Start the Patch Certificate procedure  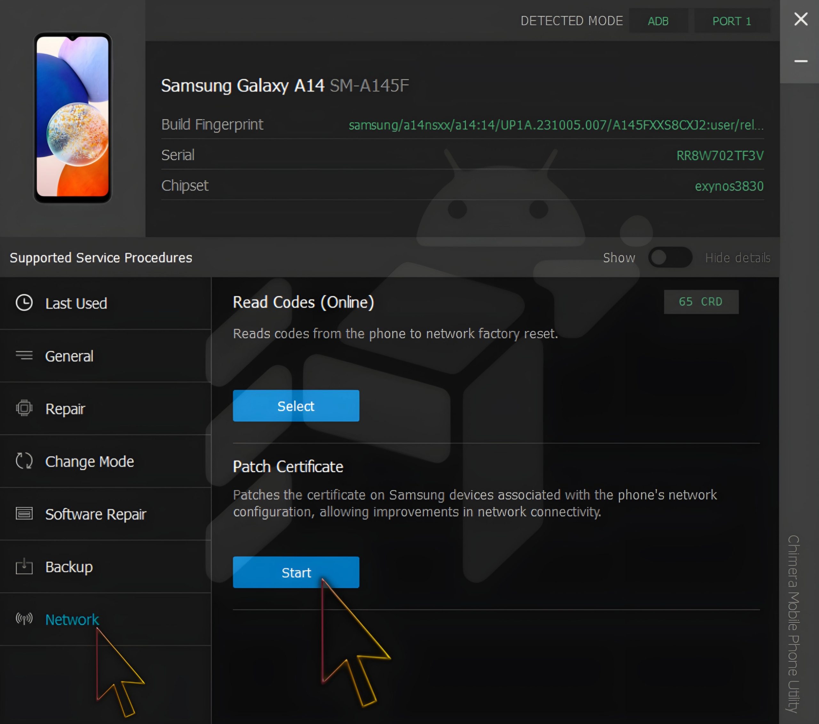point(296,572)
